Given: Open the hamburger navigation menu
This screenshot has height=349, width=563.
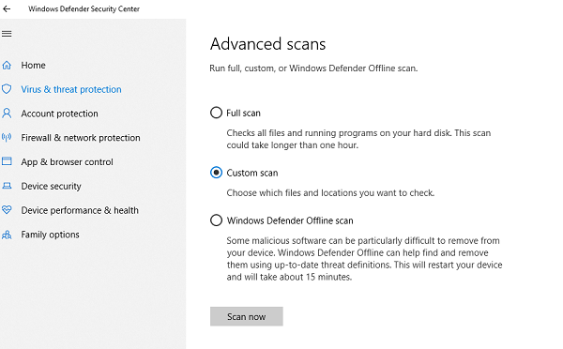Looking at the screenshot, I should 7,34.
